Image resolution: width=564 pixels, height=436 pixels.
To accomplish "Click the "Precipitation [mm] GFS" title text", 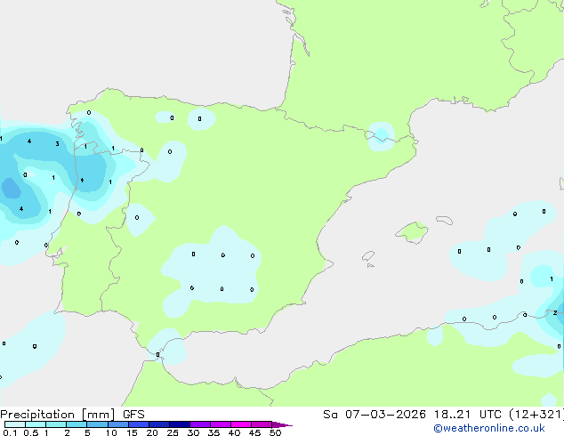I will (x=72, y=415).
